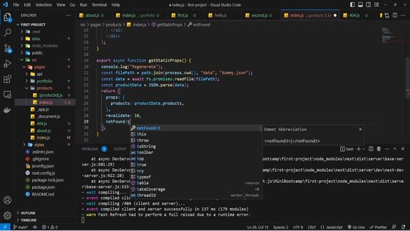Toggle the primary sidebar layout button

pos(352,4)
